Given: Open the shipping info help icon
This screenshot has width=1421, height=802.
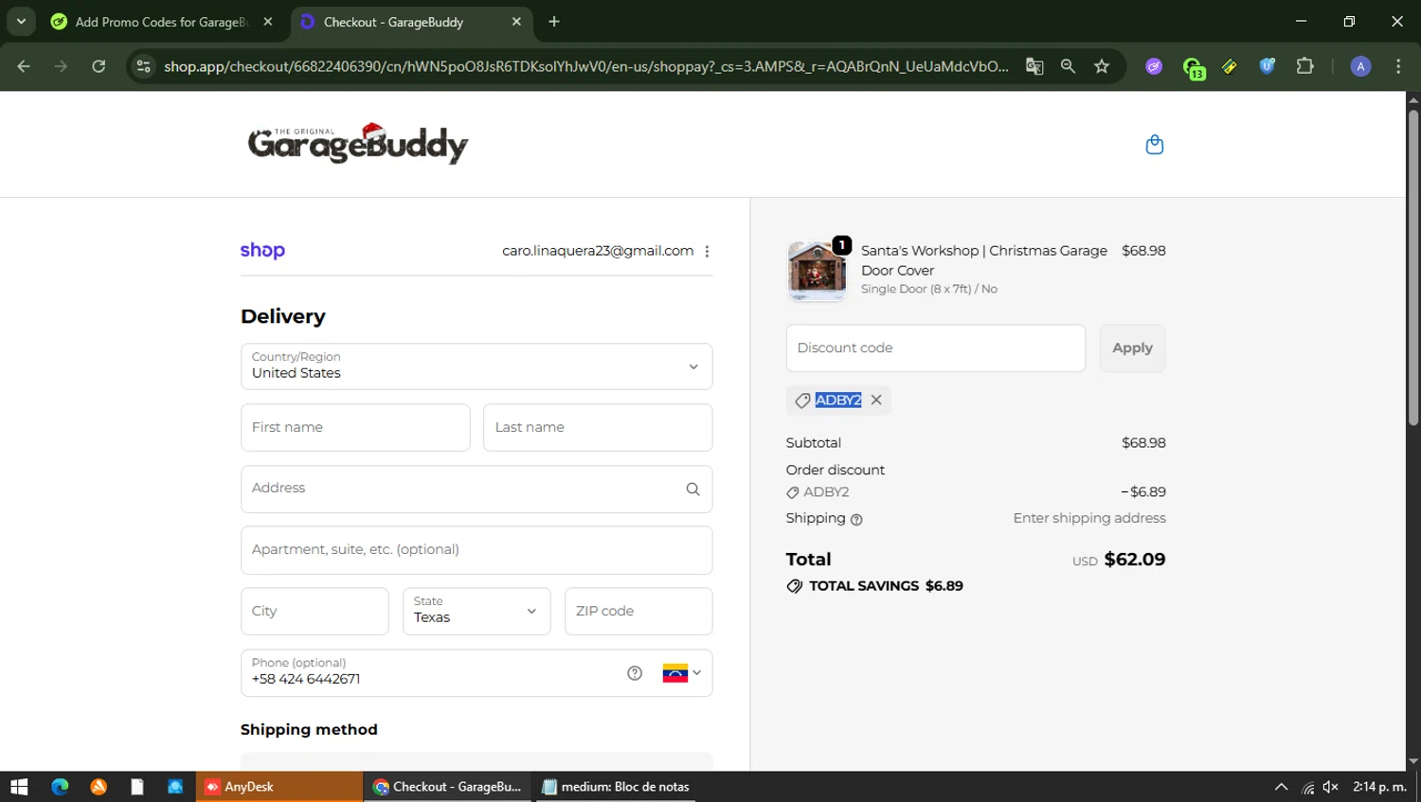Looking at the screenshot, I should click(856, 520).
